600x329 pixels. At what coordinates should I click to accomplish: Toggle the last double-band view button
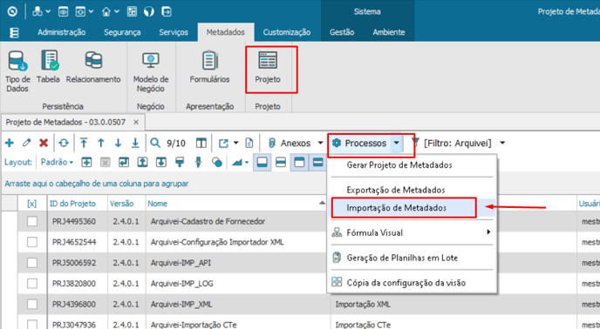[317, 163]
